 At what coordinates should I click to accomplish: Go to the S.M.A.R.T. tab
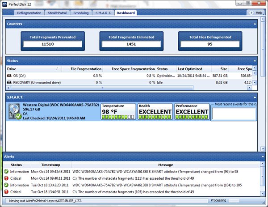click(x=103, y=13)
